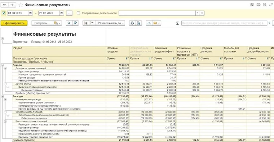274x142 pixels.
Task: Collapse Себестоимость реализации group
Action: pos(8,115)
